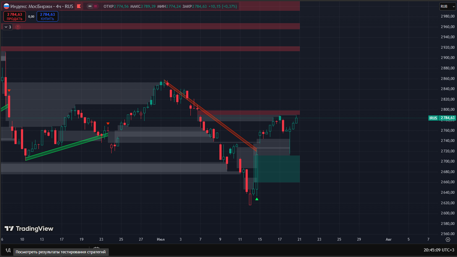Click the МИН 2 774,24 low value
457x257 pixels.
169,6
